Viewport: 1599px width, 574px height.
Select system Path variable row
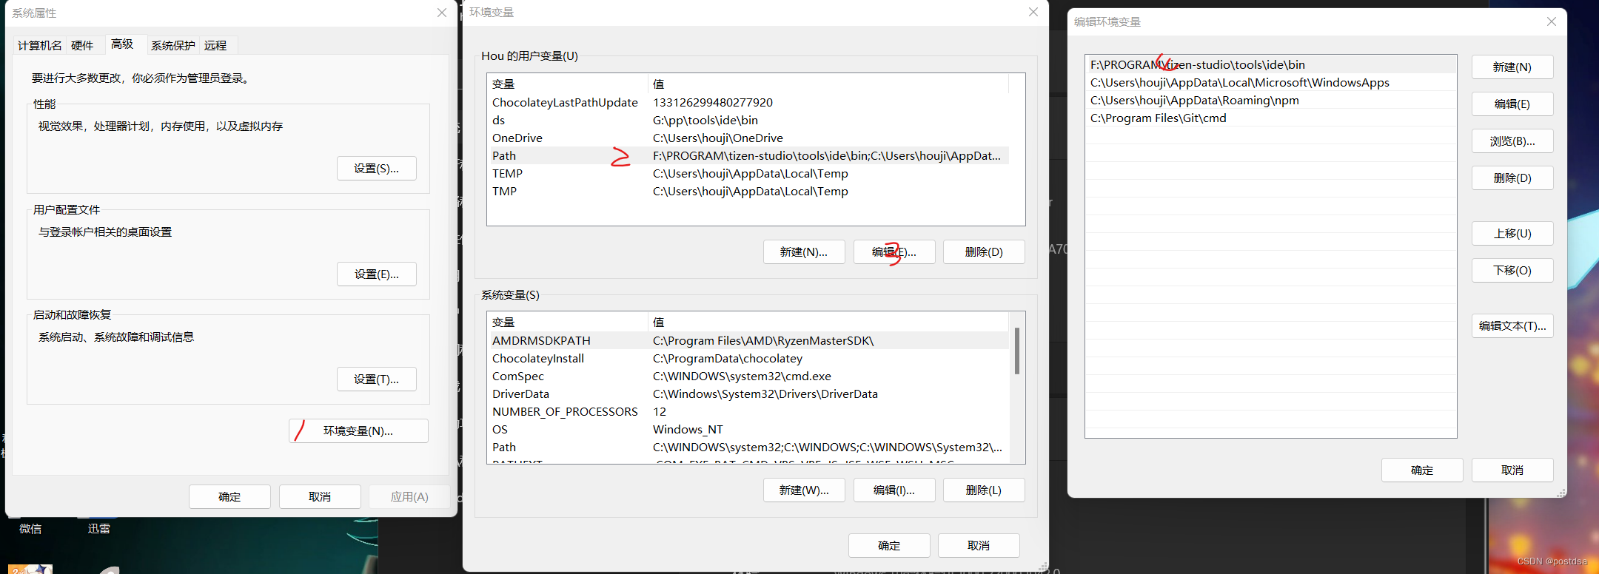pyautogui.click(x=748, y=447)
